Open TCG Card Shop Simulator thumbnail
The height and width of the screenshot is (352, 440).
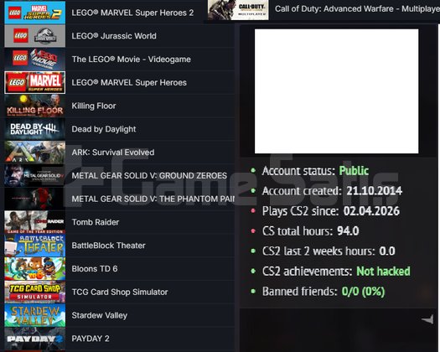(35, 292)
